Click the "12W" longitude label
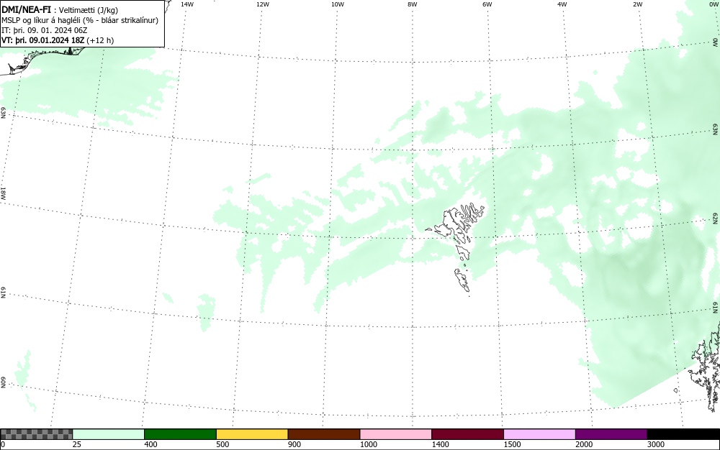Viewport: 720px width, 450px height. pyautogui.click(x=263, y=4)
